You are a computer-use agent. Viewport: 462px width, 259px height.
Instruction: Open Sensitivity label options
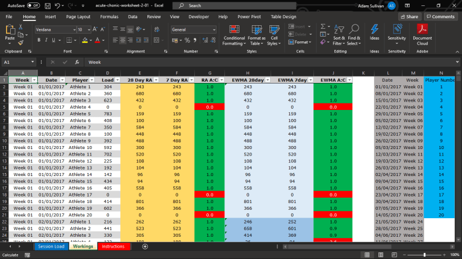point(396,35)
